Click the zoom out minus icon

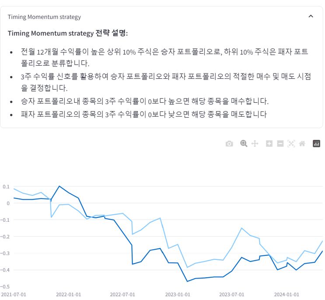pos(280,143)
